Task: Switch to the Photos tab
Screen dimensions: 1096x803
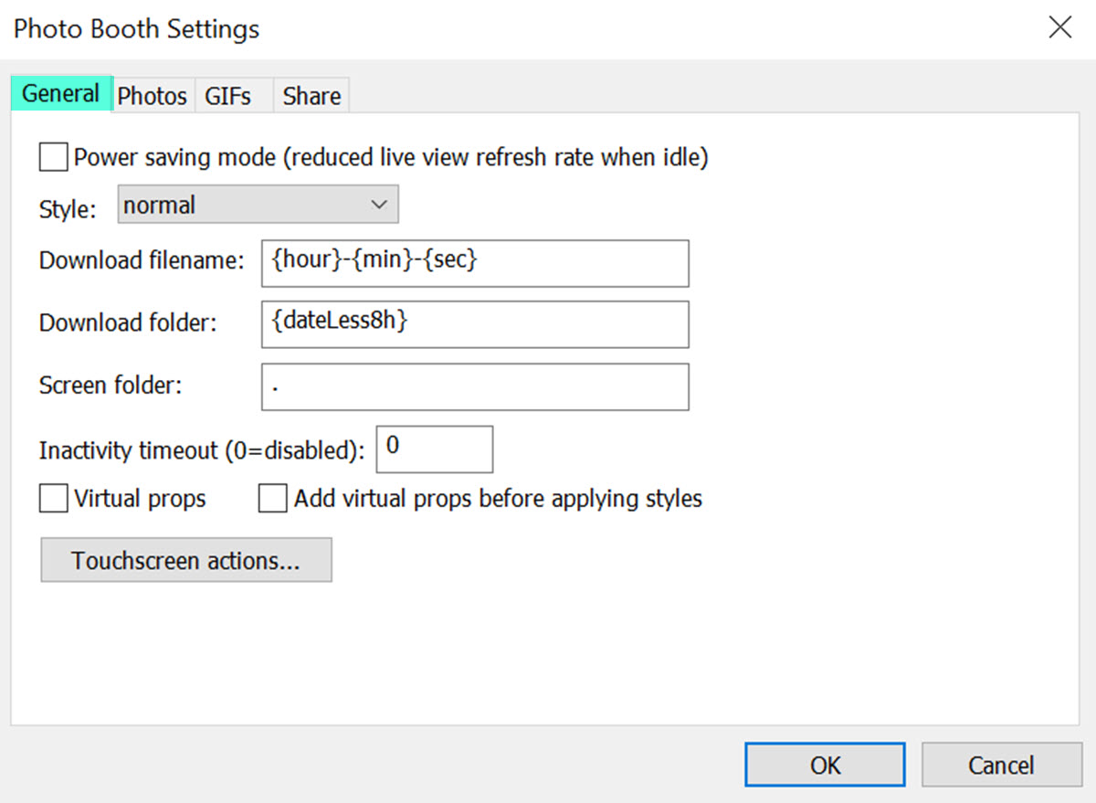Action: [153, 96]
